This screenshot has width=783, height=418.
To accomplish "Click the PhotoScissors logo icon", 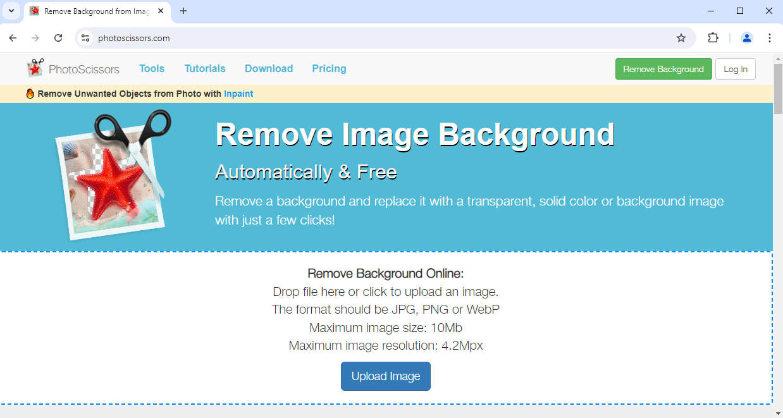I will click(x=35, y=68).
